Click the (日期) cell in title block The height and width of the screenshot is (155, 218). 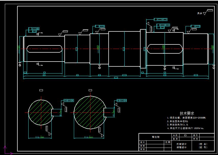[168, 142]
